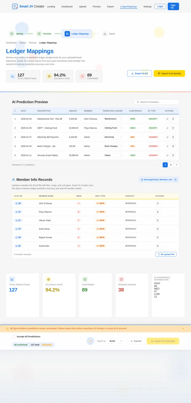Open the Export nav item
This screenshot has width=191, height=403.
pyautogui.click(x=110, y=6)
